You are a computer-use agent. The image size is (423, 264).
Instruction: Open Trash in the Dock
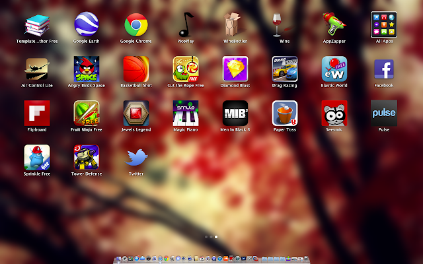click(x=306, y=259)
